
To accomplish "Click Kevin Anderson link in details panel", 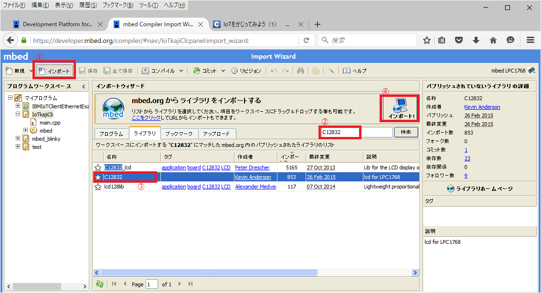I will coord(482,107).
